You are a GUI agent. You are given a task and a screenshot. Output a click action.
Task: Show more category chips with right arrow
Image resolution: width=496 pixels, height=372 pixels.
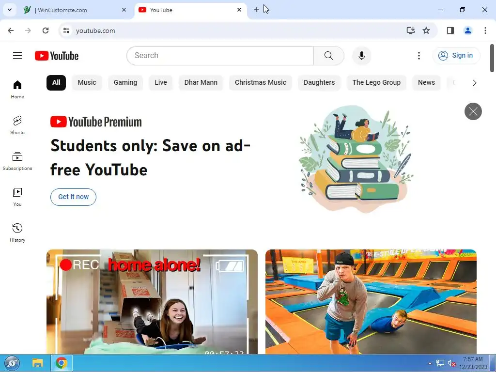[474, 83]
